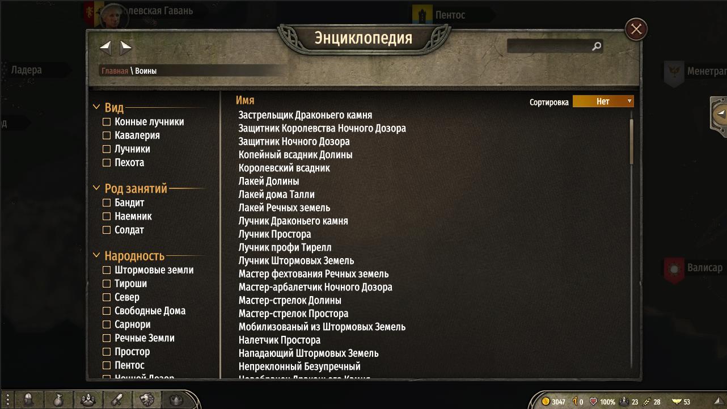Go forward with the right arrow icon

[126, 48]
